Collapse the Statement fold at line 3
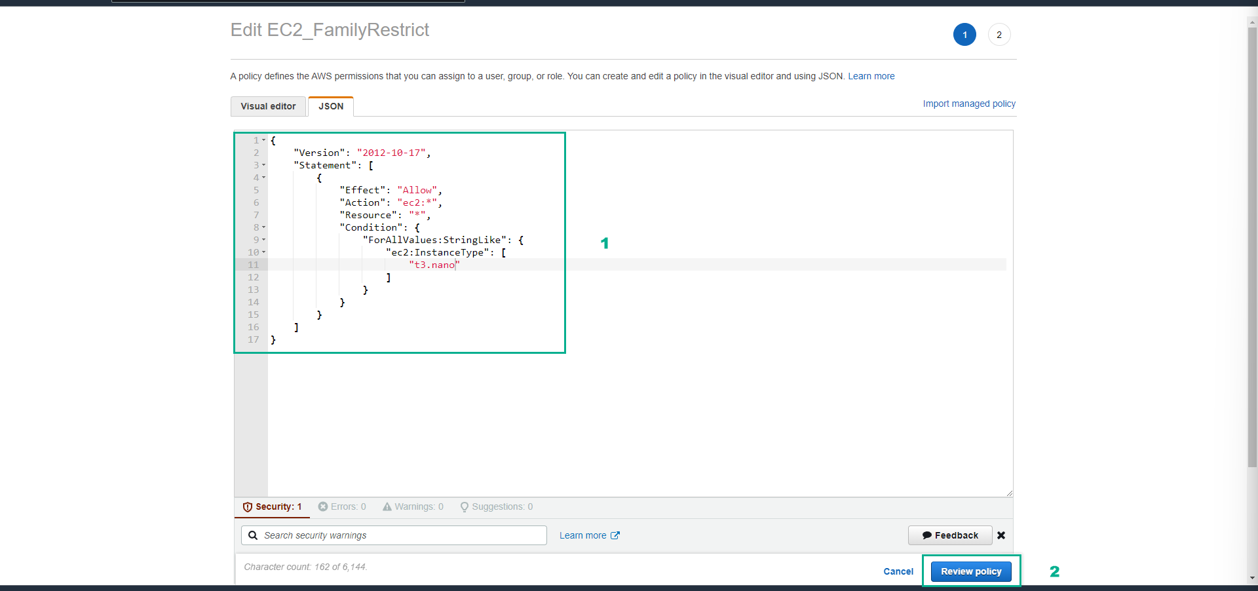 [x=264, y=165]
